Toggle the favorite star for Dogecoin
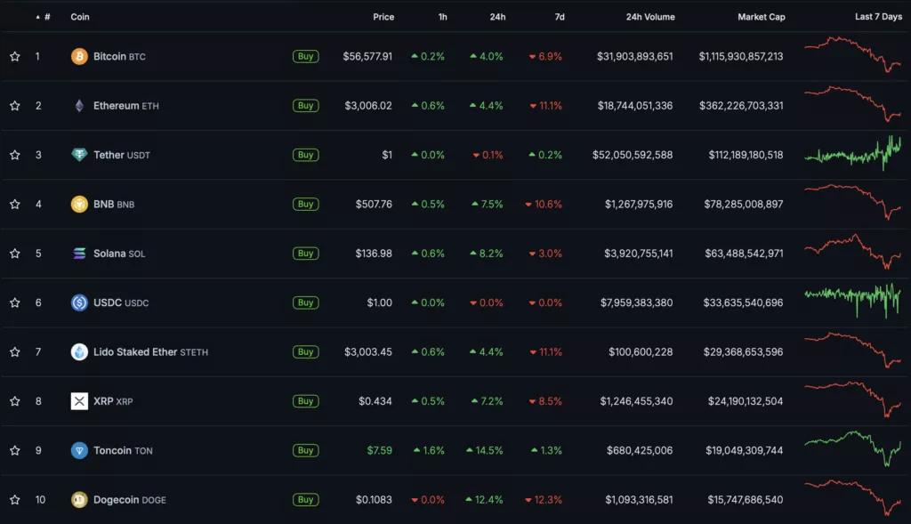 click(15, 499)
